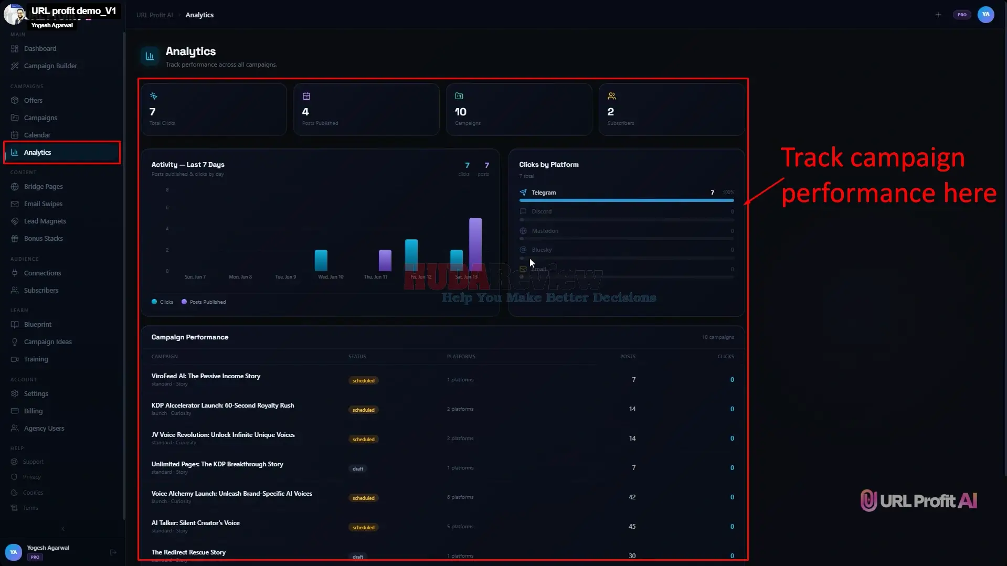
Task: Click the POSTS column header
Action: 628,357
